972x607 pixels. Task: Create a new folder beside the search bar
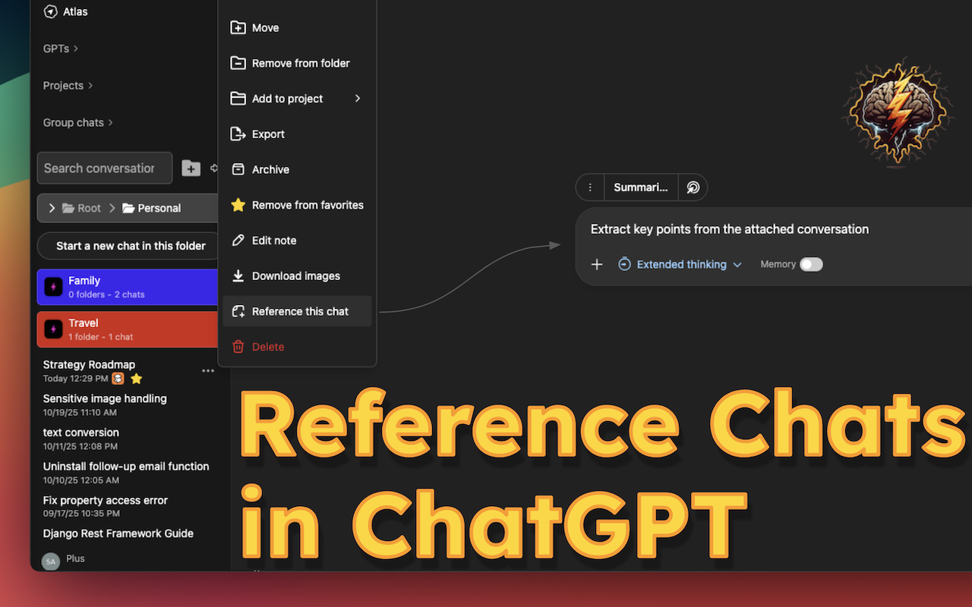pyautogui.click(x=191, y=168)
